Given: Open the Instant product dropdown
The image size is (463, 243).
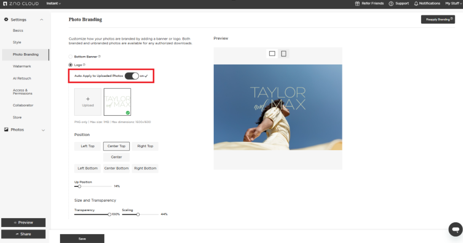Looking at the screenshot, I should pos(54,3).
